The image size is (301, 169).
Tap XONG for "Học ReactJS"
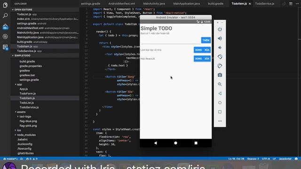[x=198, y=59]
